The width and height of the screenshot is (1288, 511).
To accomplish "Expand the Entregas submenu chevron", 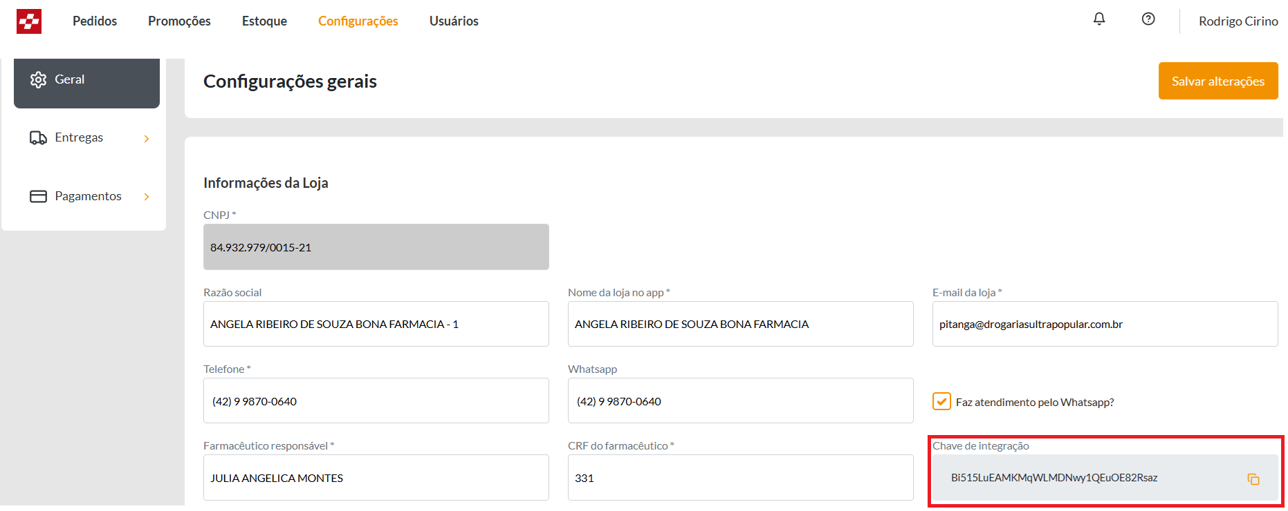I will [x=147, y=139].
